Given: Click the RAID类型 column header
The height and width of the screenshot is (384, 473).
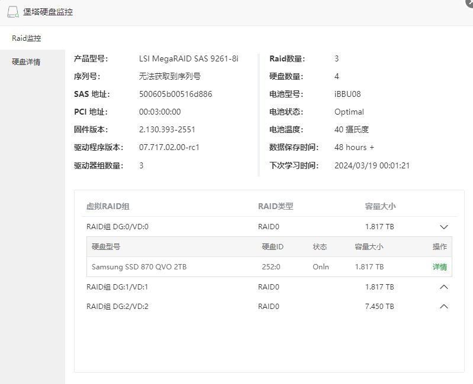Looking at the screenshot, I should coord(275,206).
